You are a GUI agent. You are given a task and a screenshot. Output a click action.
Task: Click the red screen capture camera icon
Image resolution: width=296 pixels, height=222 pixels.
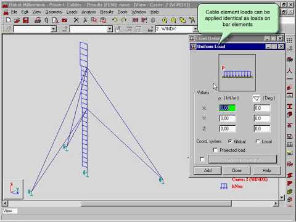pyautogui.click(x=65, y=20)
